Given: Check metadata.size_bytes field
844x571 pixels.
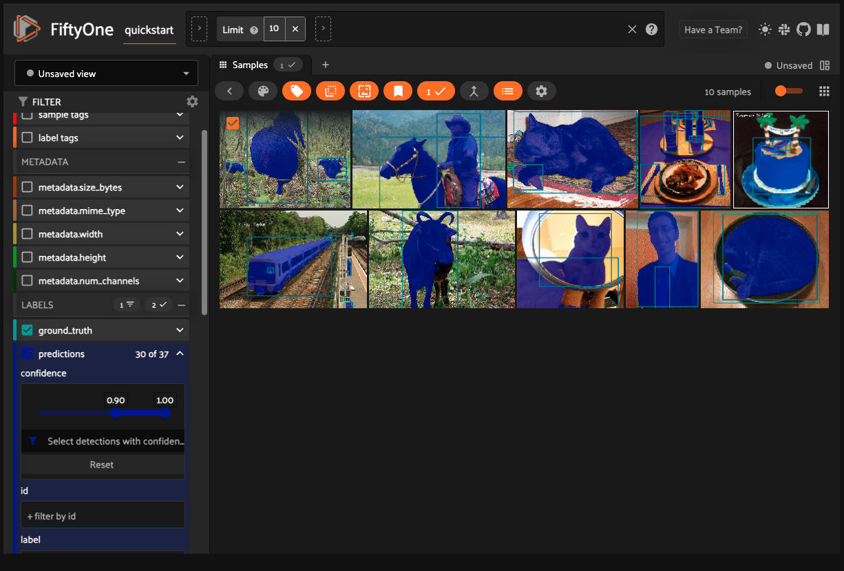Looking at the screenshot, I should (28, 187).
